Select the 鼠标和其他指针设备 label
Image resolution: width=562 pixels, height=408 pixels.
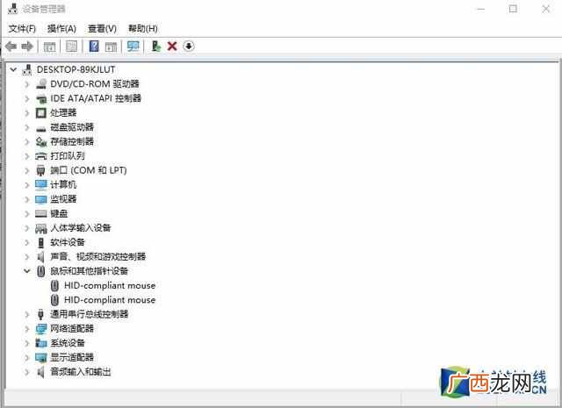pyautogui.click(x=90, y=271)
